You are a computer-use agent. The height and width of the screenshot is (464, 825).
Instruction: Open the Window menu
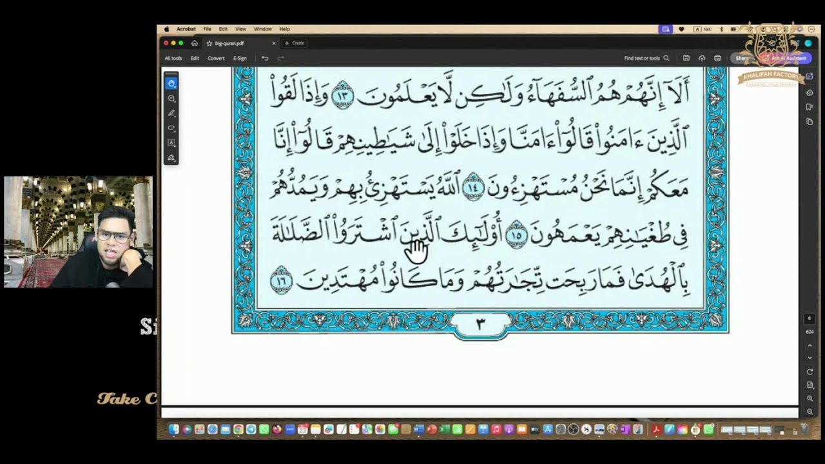262,29
